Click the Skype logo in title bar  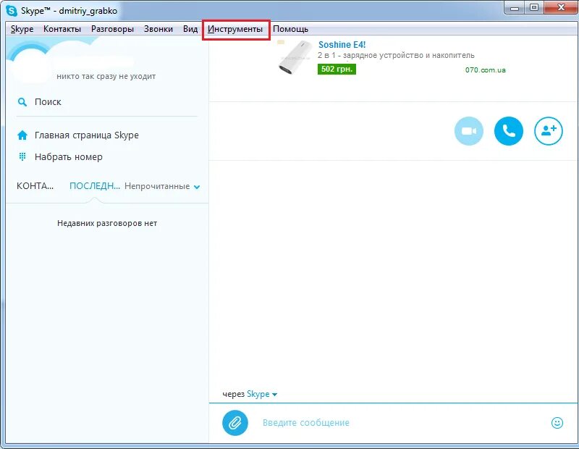tap(12, 11)
